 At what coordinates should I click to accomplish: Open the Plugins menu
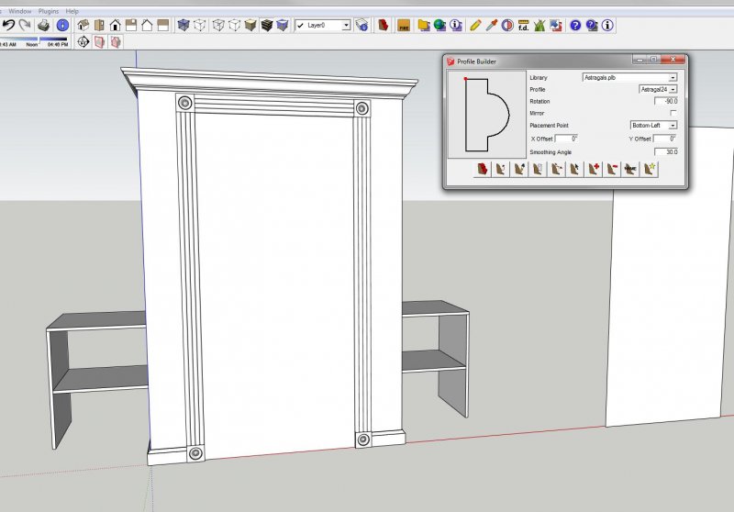pyautogui.click(x=48, y=10)
